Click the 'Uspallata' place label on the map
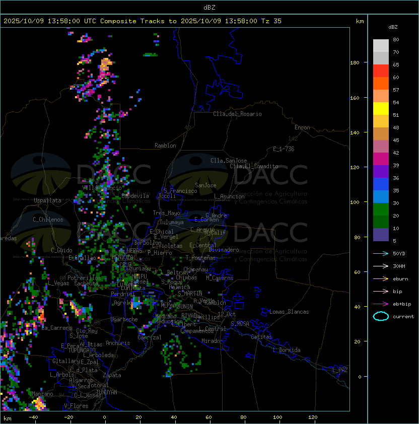Image resolution: width=419 pixels, height=424 pixels. tap(47, 200)
